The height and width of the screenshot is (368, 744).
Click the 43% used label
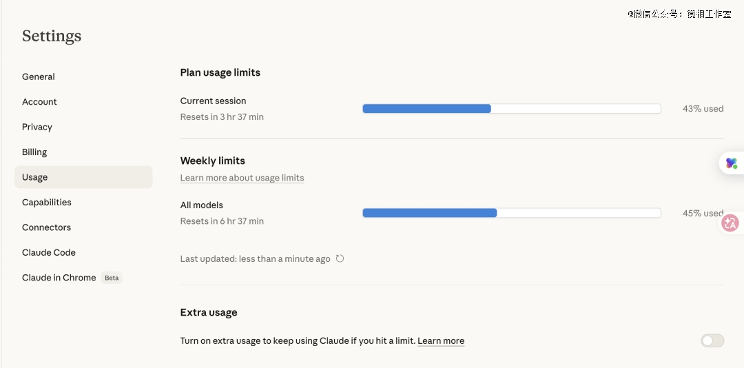pyautogui.click(x=703, y=109)
